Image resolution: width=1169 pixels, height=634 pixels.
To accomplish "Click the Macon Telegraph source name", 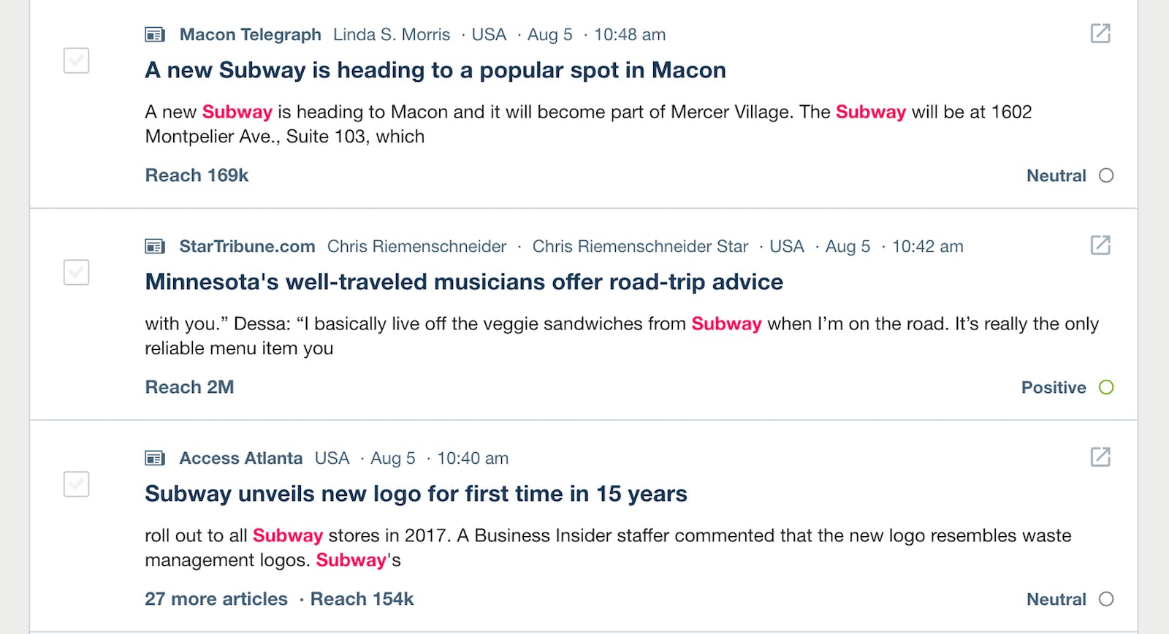I will pyautogui.click(x=250, y=34).
